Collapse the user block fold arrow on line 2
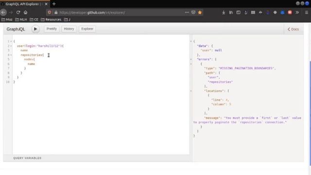 coord(11,46)
